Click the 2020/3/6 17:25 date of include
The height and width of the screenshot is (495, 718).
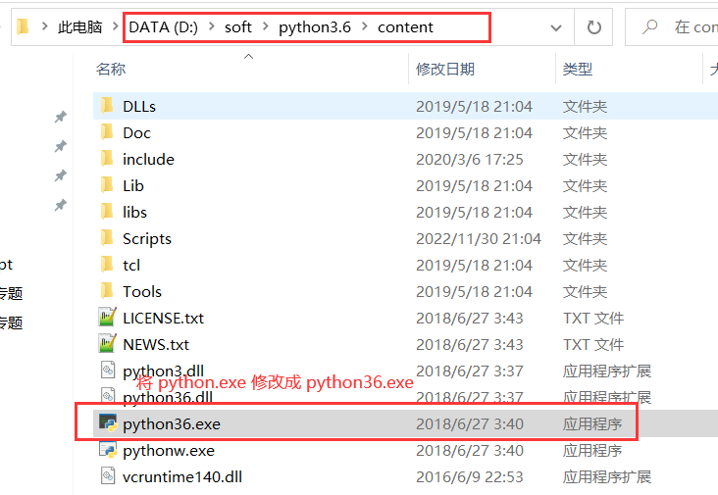point(470,159)
